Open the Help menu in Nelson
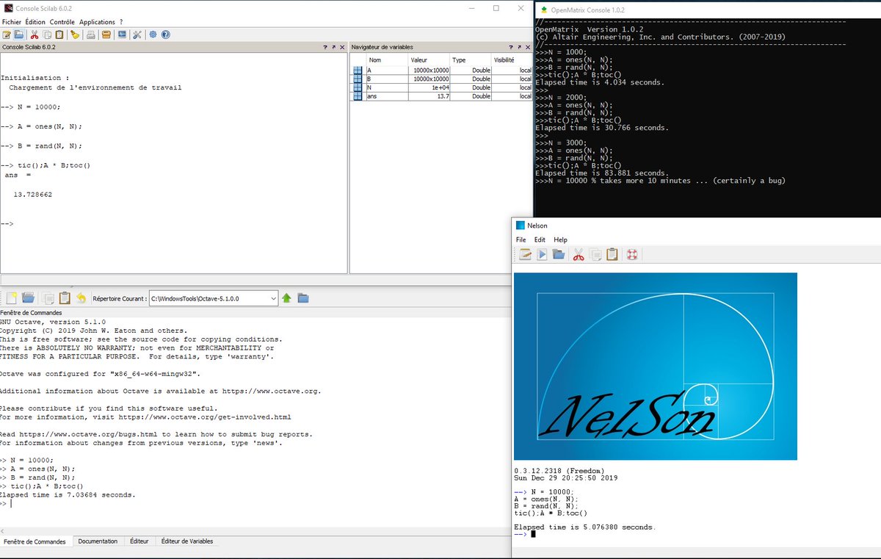Image resolution: width=881 pixels, height=559 pixels. pos(561,239)
